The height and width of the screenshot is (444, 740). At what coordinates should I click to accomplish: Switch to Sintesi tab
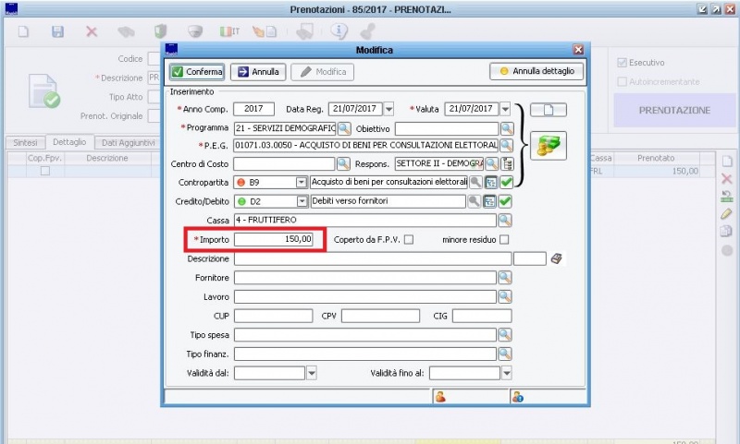25,143
